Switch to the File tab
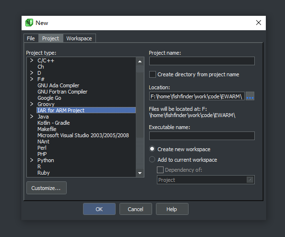285x237 pixels. coord(31,38)
